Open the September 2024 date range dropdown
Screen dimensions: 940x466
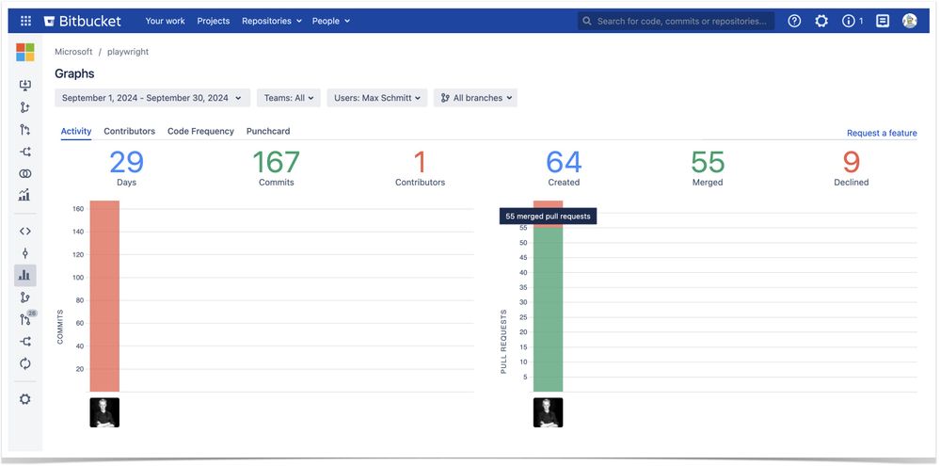152,98
